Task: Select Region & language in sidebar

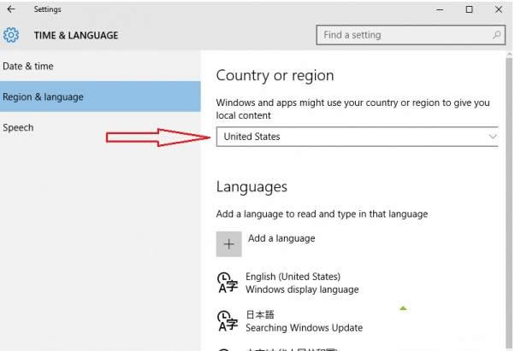Action: [43, 97]
